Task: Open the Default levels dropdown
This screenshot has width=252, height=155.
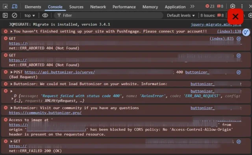Action: click(181, 15)
